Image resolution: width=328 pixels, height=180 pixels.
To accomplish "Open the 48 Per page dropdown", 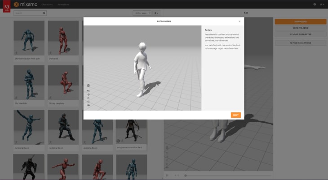I will pyautogui.click(x=142, y=13).
